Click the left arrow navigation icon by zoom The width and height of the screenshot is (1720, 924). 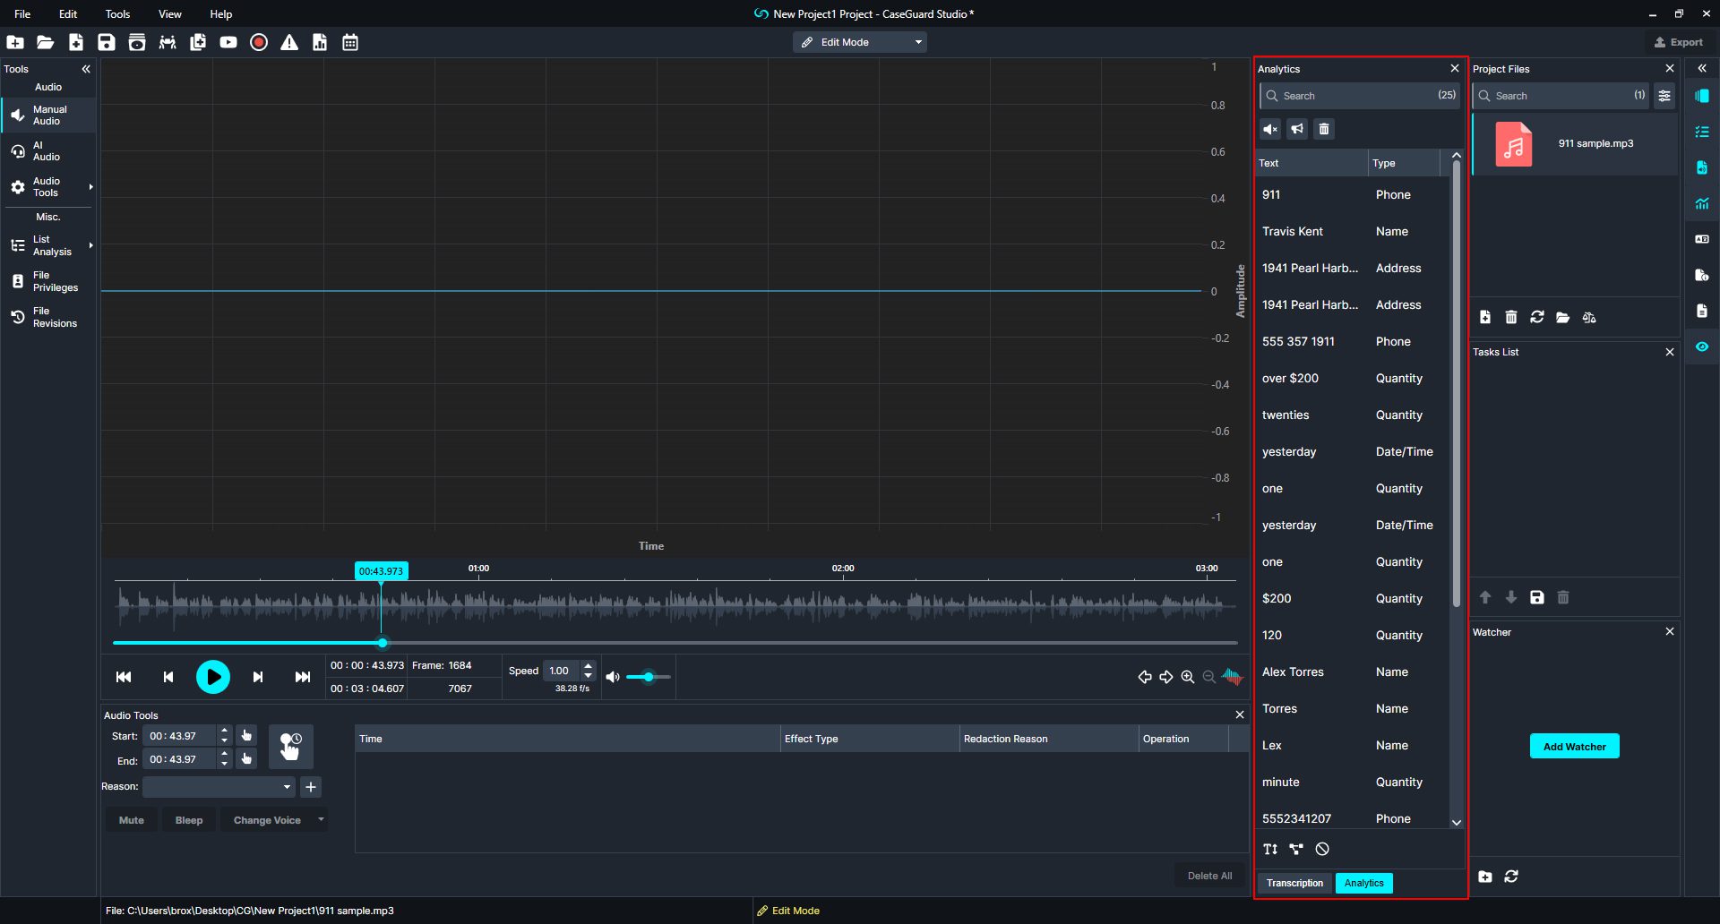(x=1145, y=677)
